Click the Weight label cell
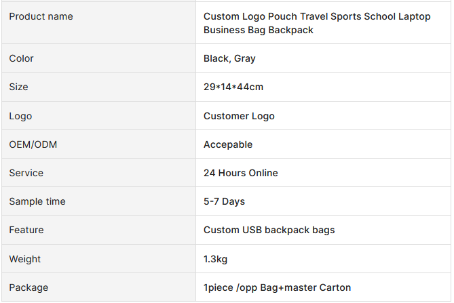 [98, 259]
